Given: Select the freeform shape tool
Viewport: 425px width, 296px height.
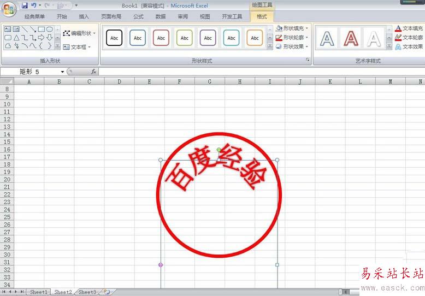Looking at the screenshot, I should pos(8,46).
